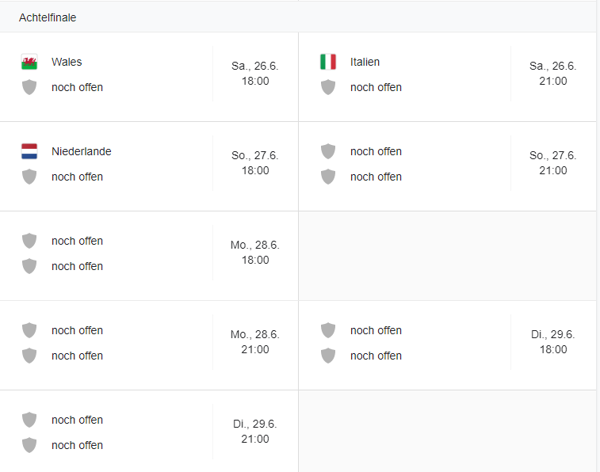Open the Niederlande team link

(x=81, y=151)
